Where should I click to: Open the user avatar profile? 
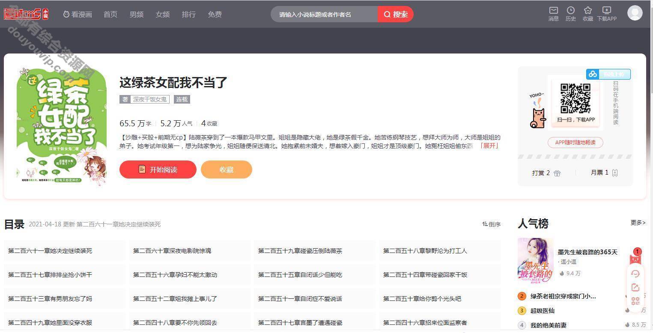tap(635, 13)
